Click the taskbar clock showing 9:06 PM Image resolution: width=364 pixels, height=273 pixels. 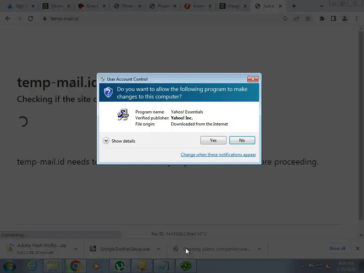[x=346, y=266]
